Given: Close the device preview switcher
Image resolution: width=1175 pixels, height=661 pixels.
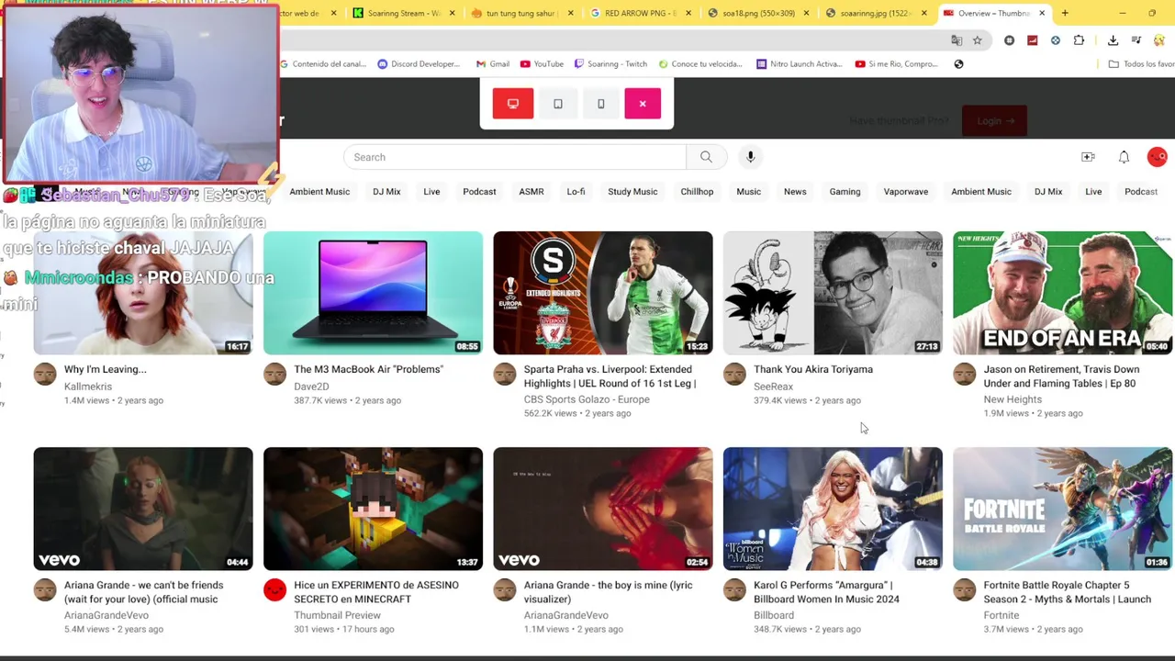Looking at the screenshot, I should (643, 104).
